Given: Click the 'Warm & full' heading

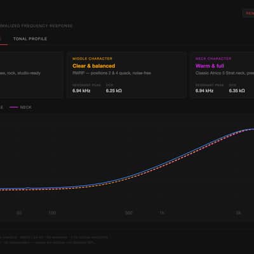Looking at the screenshot, I should click(210, 66).
